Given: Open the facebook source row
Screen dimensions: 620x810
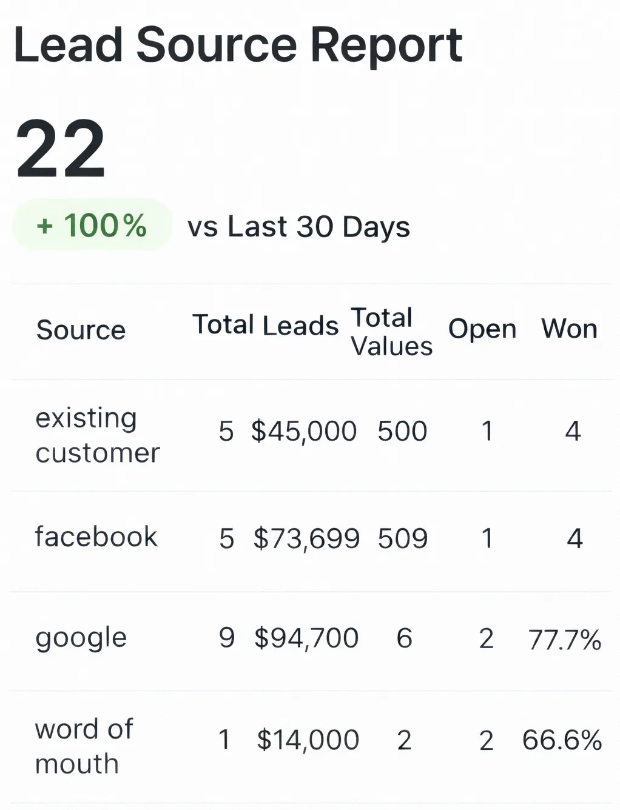Looking at the screenshot, I should tap(96, 537).
